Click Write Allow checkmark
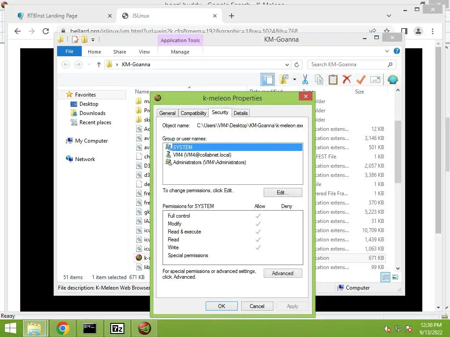 tap(258, 247)
